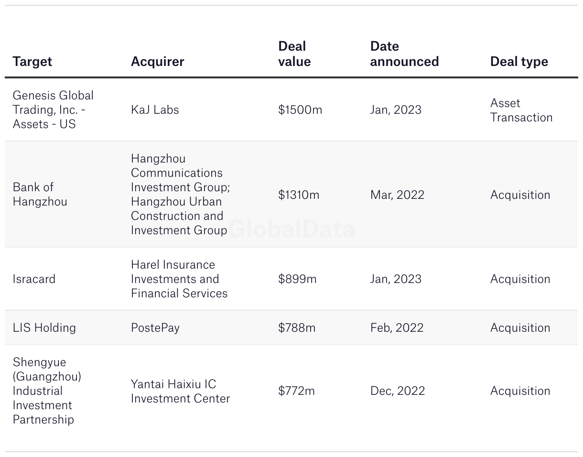Click the LIS Holding target cell
583x457 pixels.
44,327
